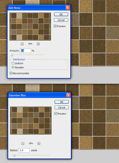Image resolution: width=119 pixels, height=163 pixels.
Task: Click the Radius pixels input field
Action: tap(24, 150)
